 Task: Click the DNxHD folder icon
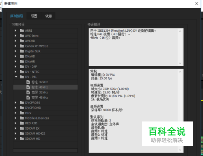22,56
